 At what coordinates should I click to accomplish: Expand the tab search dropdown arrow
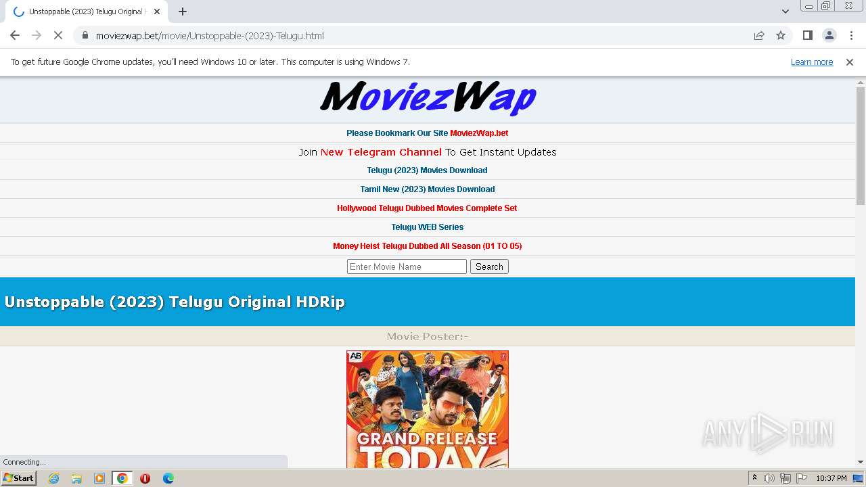click(x=785, y=11)
